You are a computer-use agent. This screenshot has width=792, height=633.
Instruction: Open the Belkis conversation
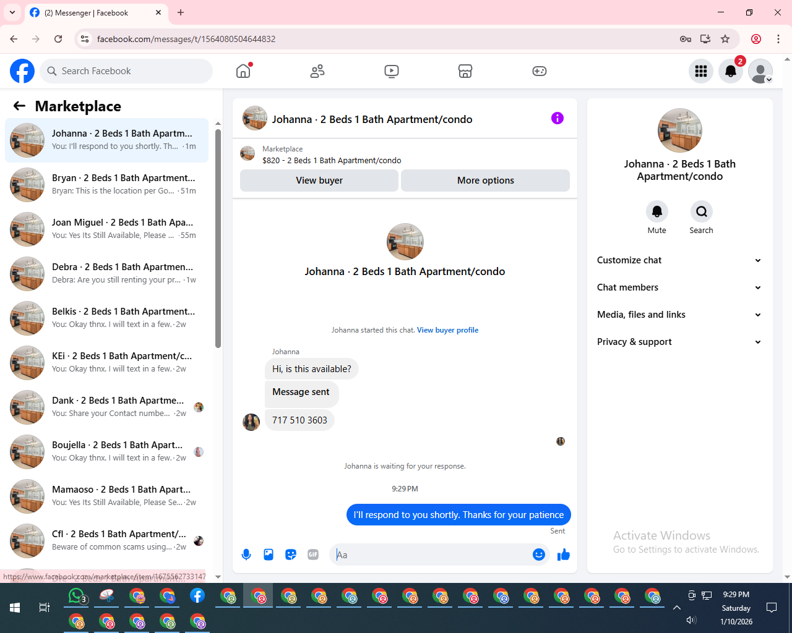pyautogui.click(x=106, y=318)
